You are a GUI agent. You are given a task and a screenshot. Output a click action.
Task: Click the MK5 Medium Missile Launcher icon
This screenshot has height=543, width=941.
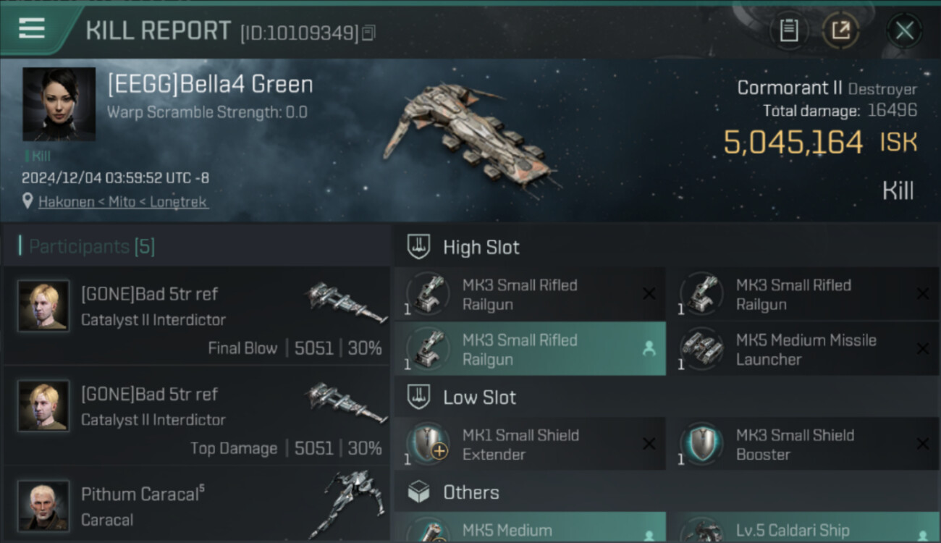click(x=702, y=349)
